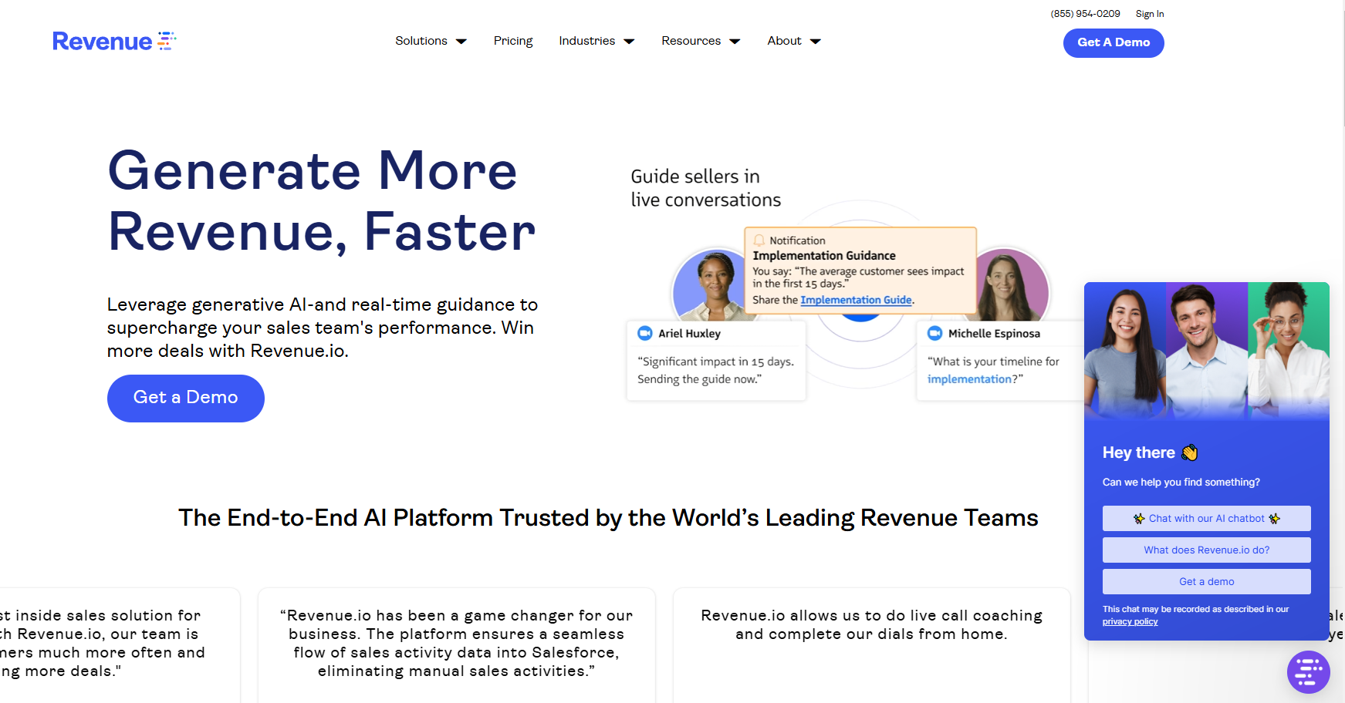Click a sparkle icon on the AI chatbot button
The height and width of the screenshot is (703, 1345).
tap(1140, 518)
